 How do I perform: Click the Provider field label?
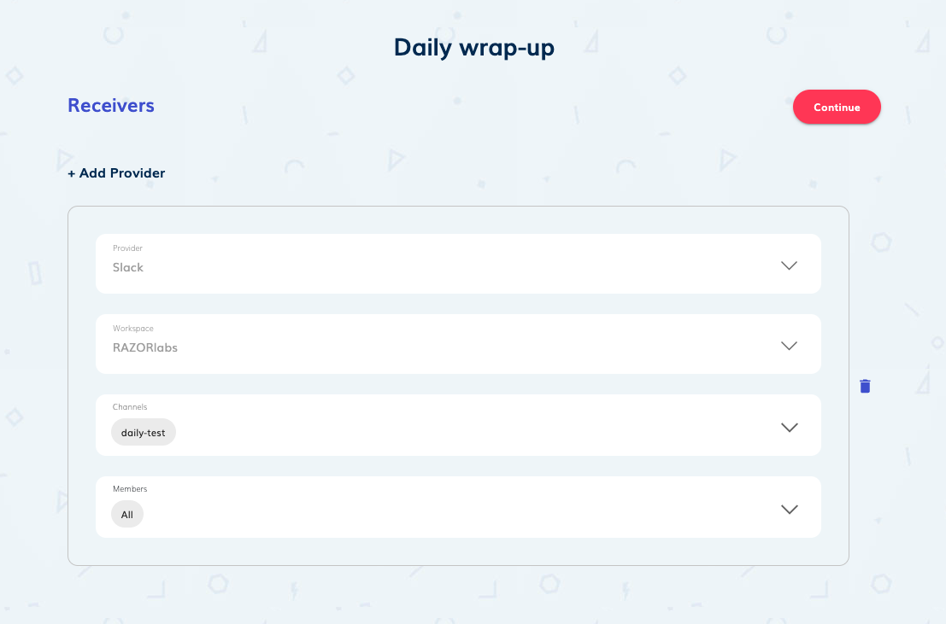point(127,248)
